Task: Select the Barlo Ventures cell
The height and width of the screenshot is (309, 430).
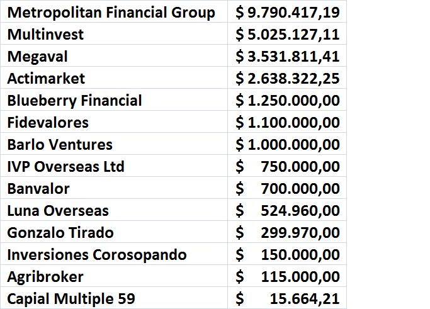Action: pos(60,144)
